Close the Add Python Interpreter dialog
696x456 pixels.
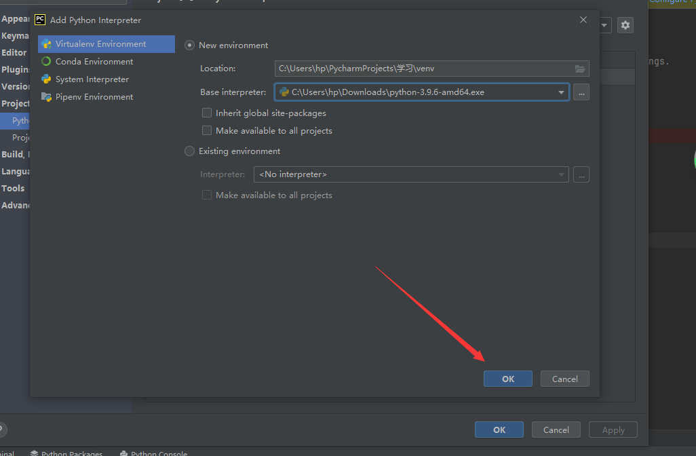(583, 20)
